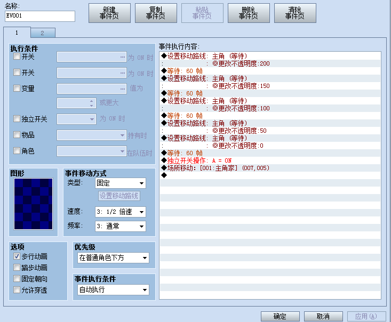Select the 更改不透明度:200 line
The height and width of the screenshot is (322, 391).
tap(270, 63)
